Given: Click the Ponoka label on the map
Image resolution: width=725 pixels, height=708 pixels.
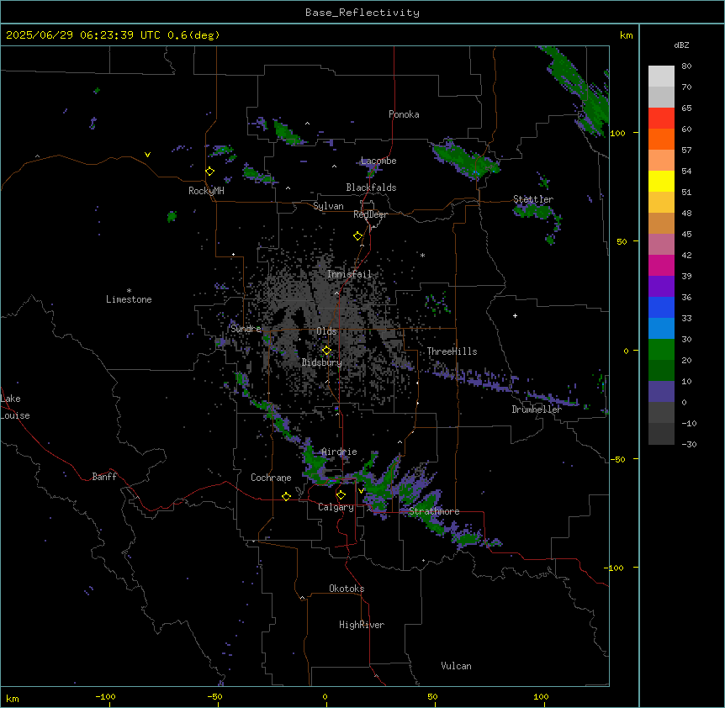Looking at the screenshot, I should (404, 114).
